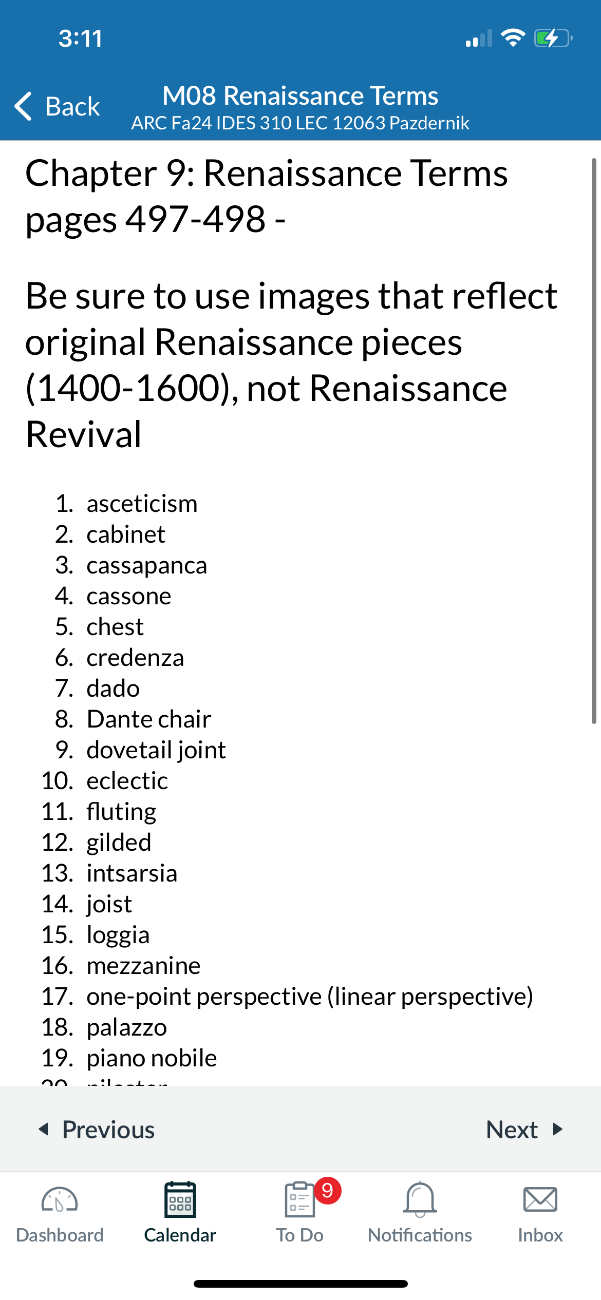Tap the home indicator bar

pos(300,1284)
